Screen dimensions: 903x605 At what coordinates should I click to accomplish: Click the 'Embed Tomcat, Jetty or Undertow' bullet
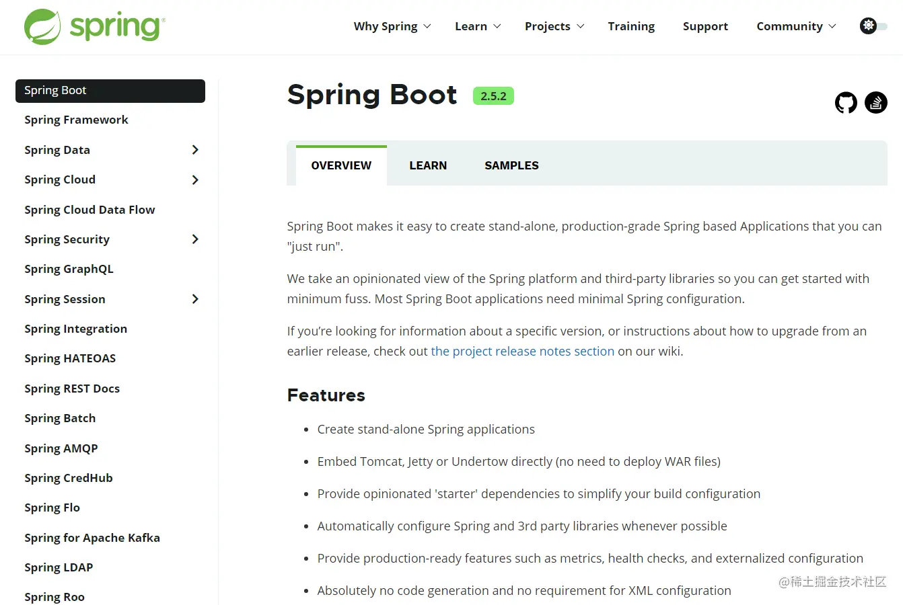click(519, 461)
